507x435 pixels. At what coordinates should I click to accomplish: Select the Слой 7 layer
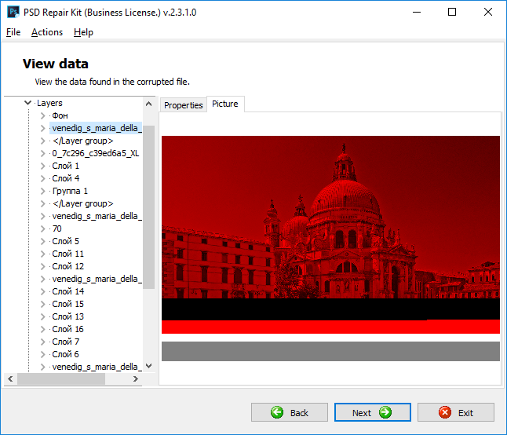pos(66,342)
